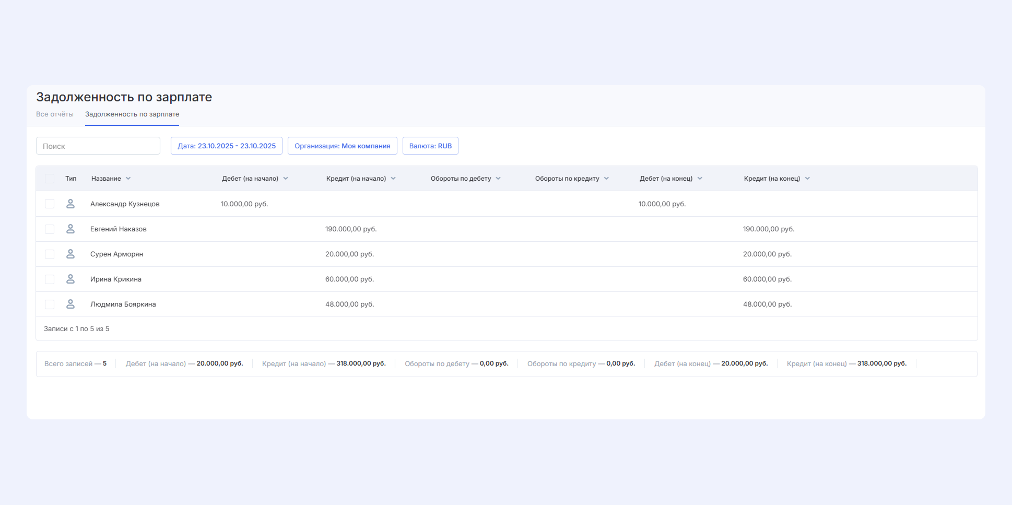Click the person icon beside Евгений Наказов

point(70,229)
